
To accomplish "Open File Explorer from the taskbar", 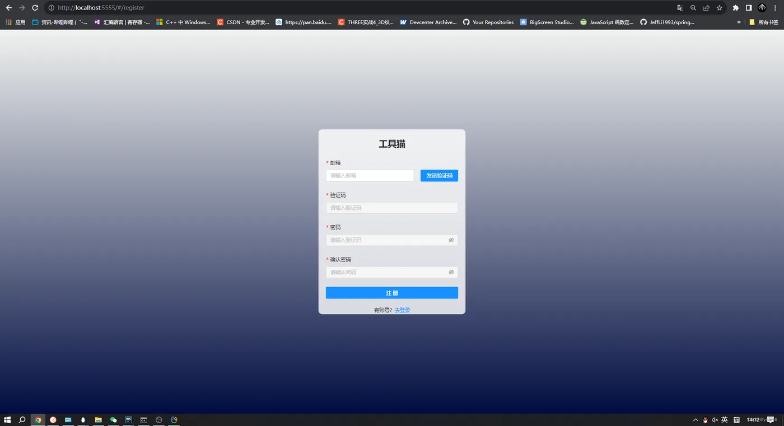I will [x=99, y=420].
